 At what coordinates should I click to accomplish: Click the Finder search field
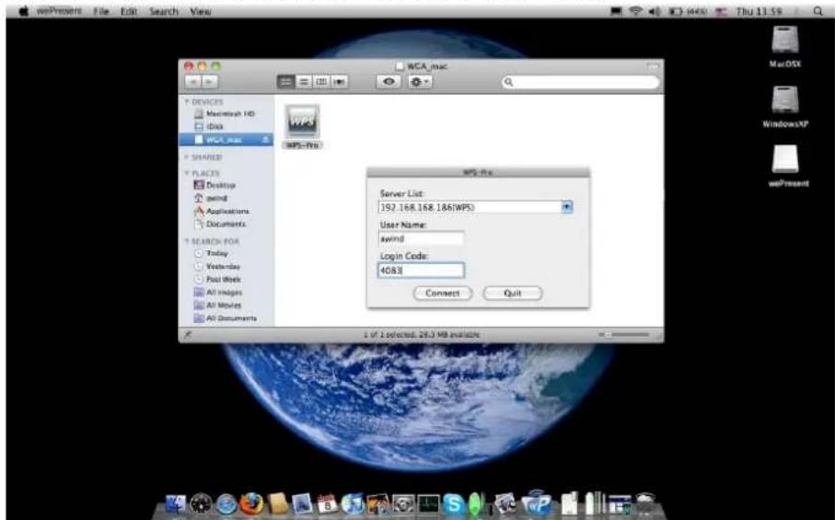[581, 82]
